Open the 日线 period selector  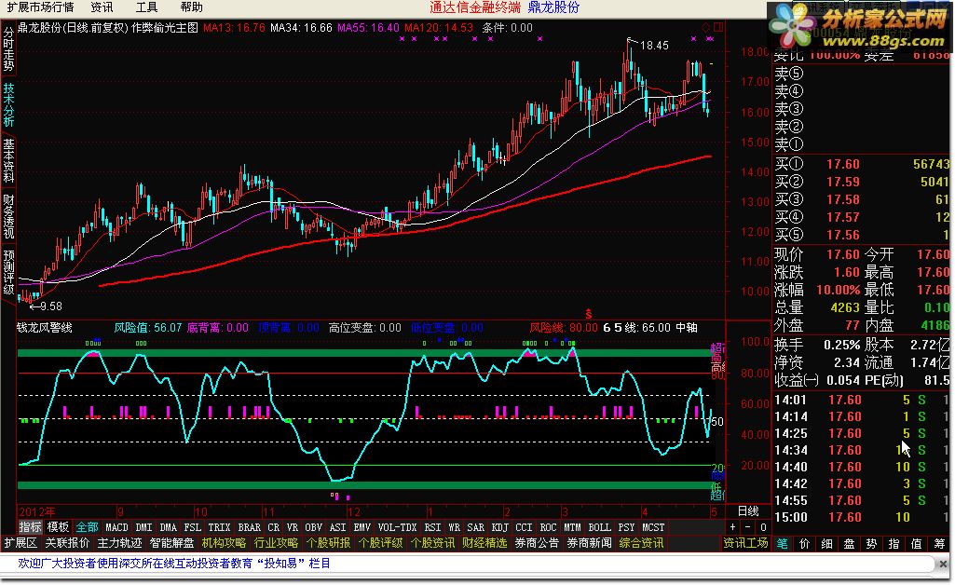pyautogui.click(x=748, y=511)
